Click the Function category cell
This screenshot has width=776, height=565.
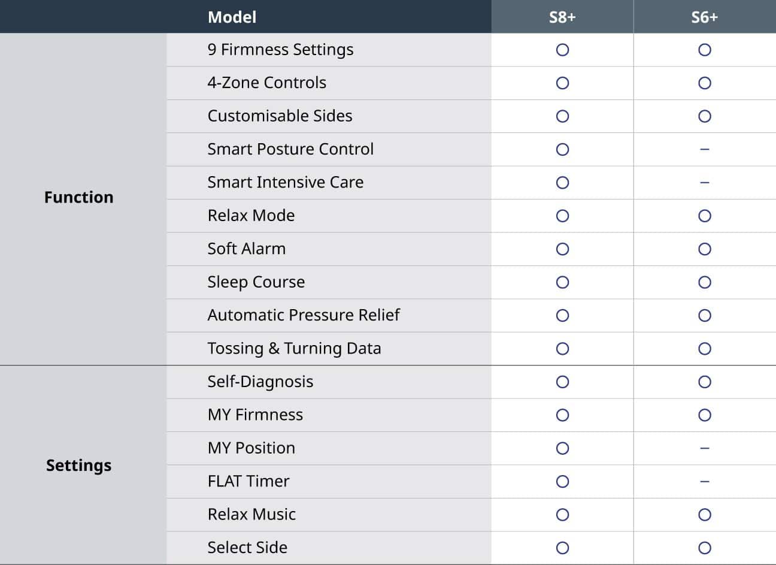tap(79, 197)
